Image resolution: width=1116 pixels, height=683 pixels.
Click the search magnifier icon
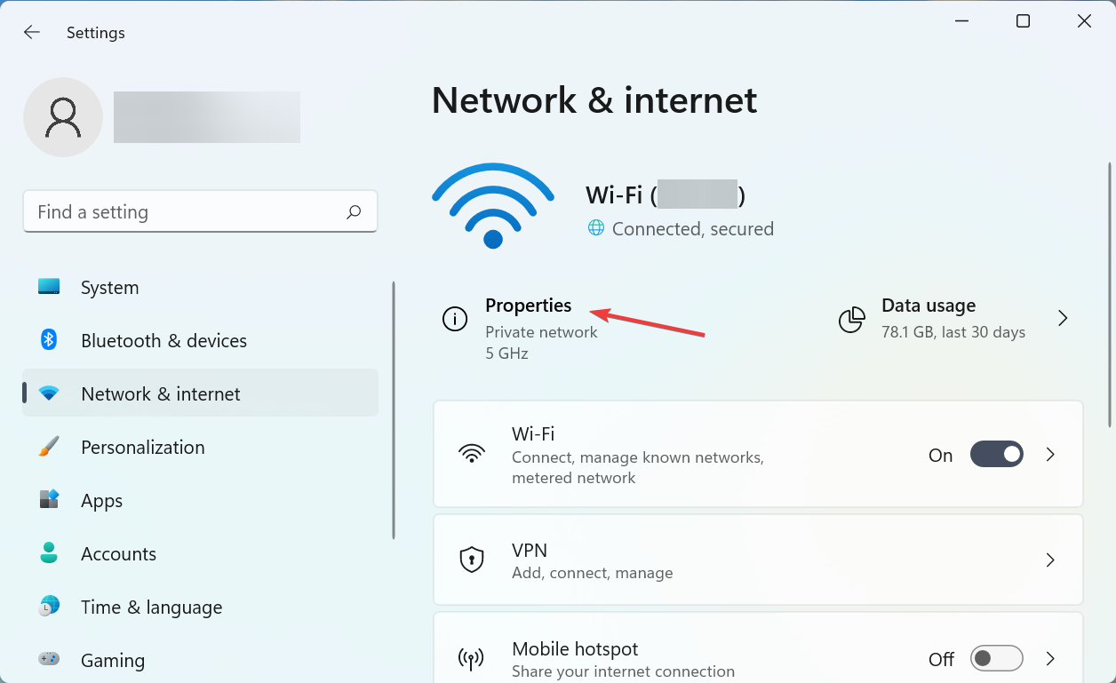click(x=354, y=212)
